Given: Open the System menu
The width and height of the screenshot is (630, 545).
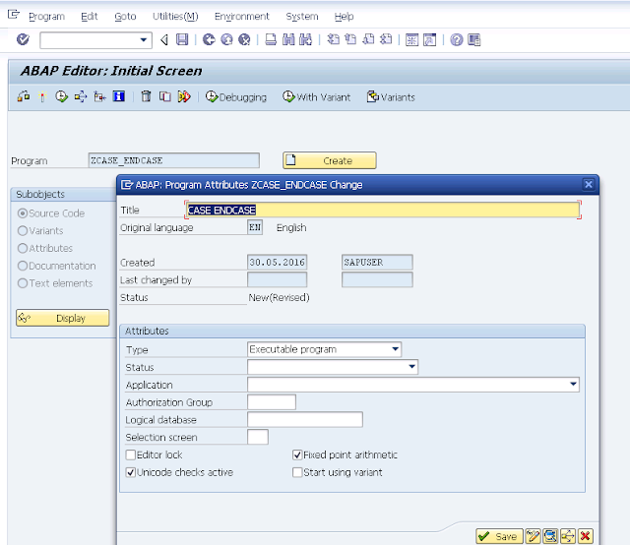Looking at the screenshot, I should 302,17.
